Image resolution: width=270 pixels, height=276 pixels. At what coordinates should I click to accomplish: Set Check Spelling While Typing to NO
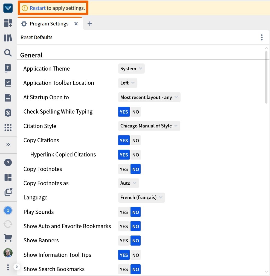click(135, 112)
